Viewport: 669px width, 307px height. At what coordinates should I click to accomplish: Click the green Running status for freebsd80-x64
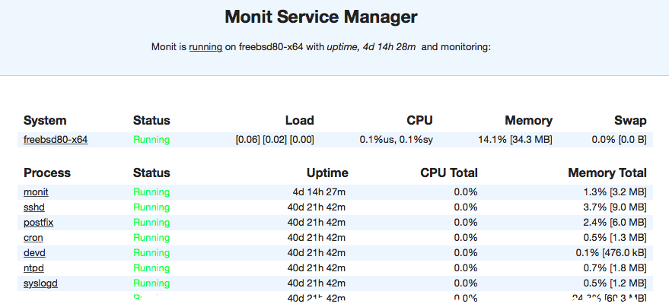pyautogui.click(x=151, y=139)
